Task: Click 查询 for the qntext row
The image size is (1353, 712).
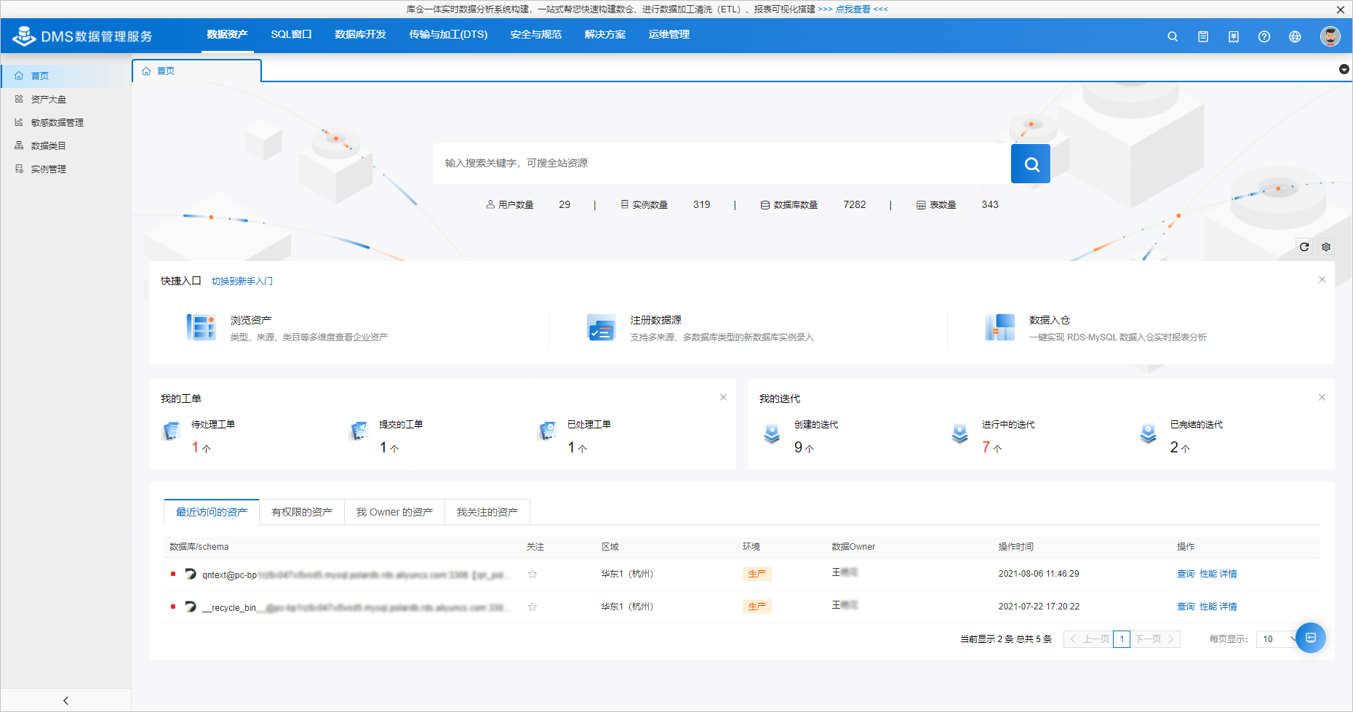Action: coord(1186,574)
